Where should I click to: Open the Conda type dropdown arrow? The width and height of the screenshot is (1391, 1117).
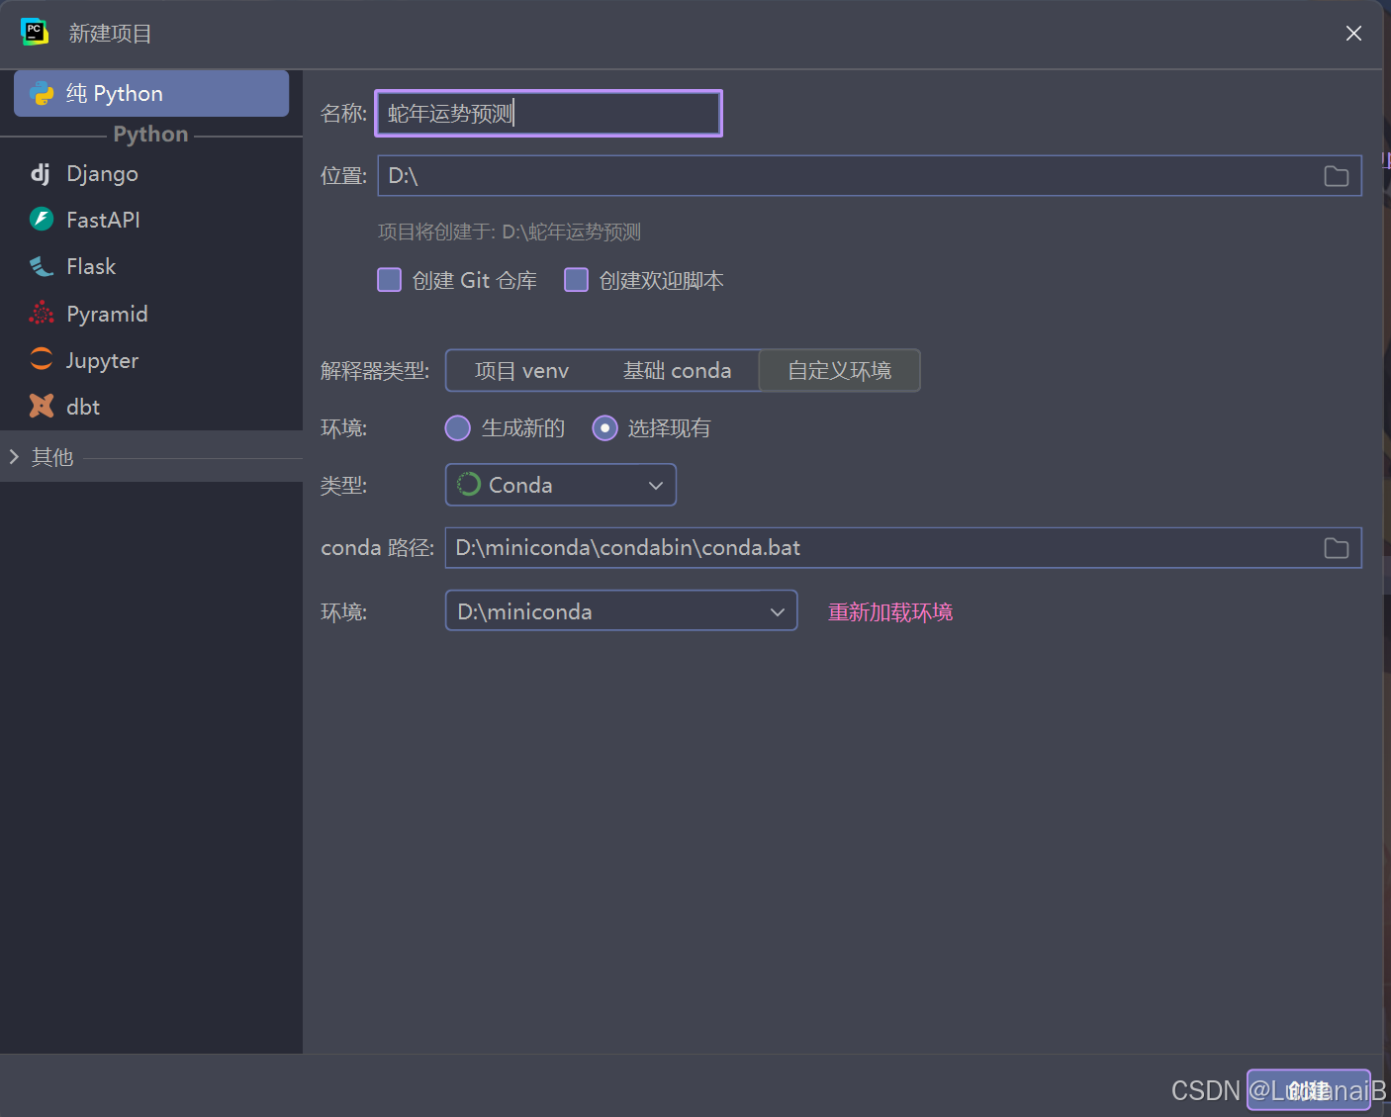[x=655, y=485]
